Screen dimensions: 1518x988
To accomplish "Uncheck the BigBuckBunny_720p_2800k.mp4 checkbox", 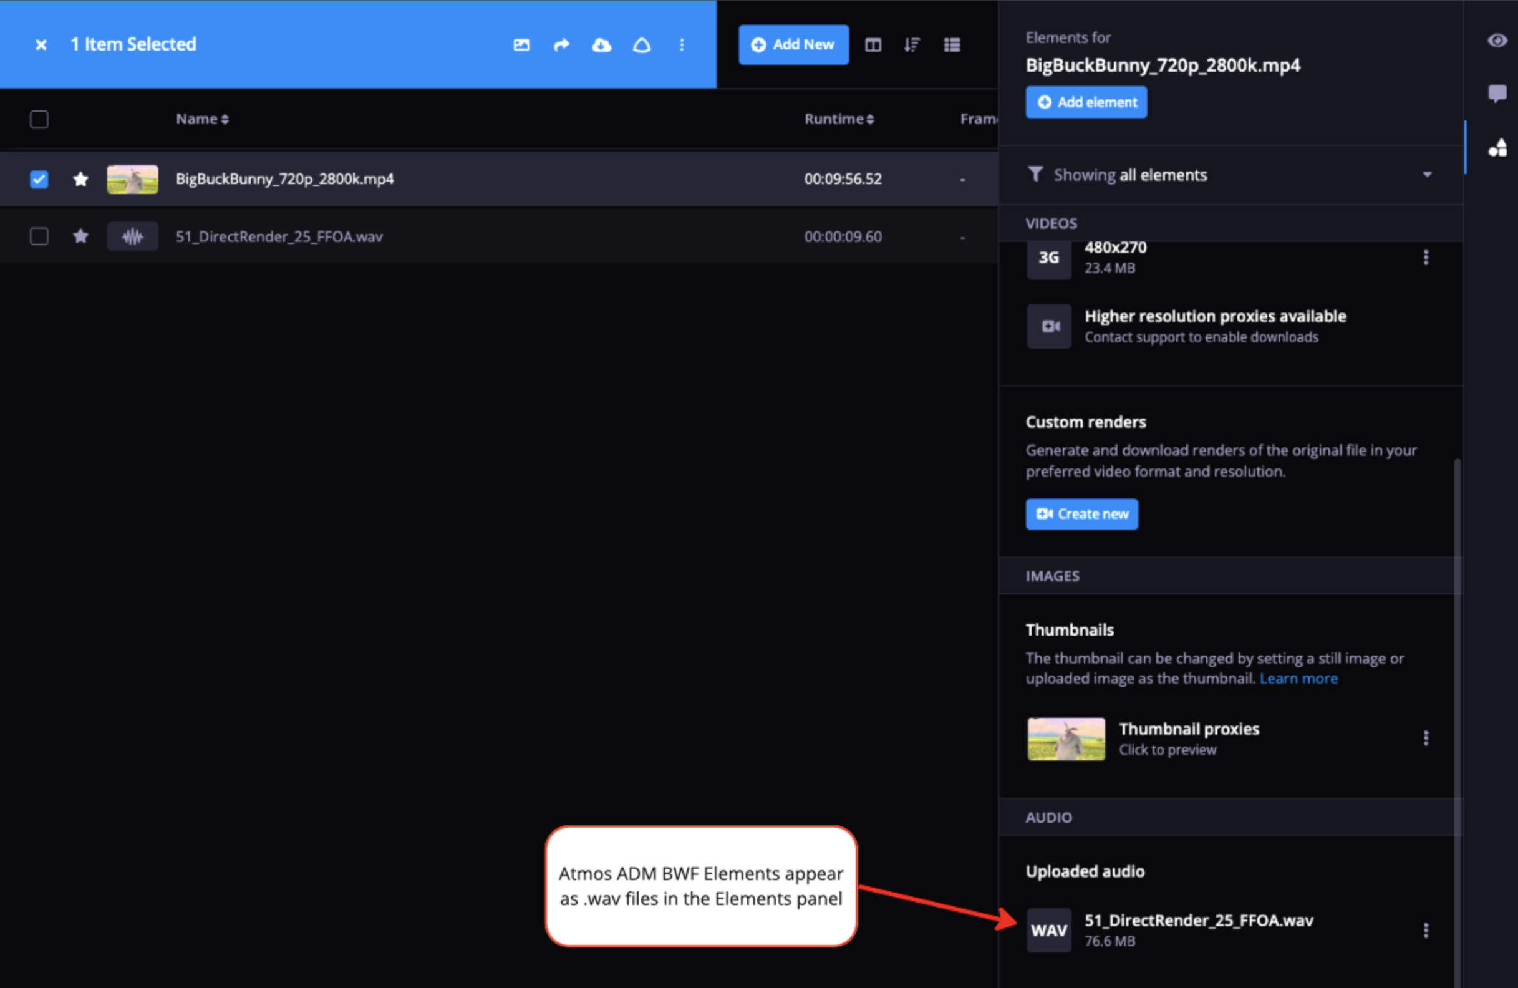I will 39,179.
